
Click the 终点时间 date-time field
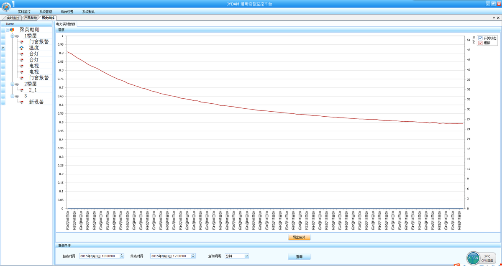(x=170, y=256)
